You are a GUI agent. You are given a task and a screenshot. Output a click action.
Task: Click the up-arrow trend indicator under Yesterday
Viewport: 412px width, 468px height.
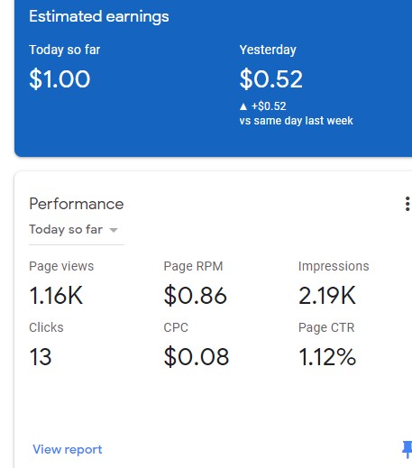[x=243, y=106]
